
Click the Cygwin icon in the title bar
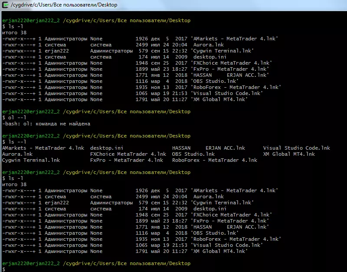pos(5,4)
